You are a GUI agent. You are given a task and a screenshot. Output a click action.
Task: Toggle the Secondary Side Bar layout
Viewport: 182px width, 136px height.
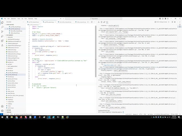165,19
